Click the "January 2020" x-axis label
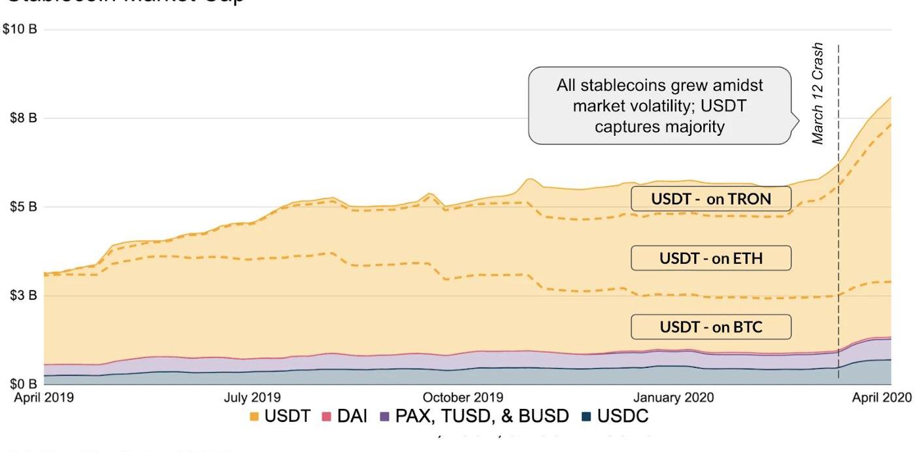The width and height of the screenshot is (915, 452). coord(675,397)
